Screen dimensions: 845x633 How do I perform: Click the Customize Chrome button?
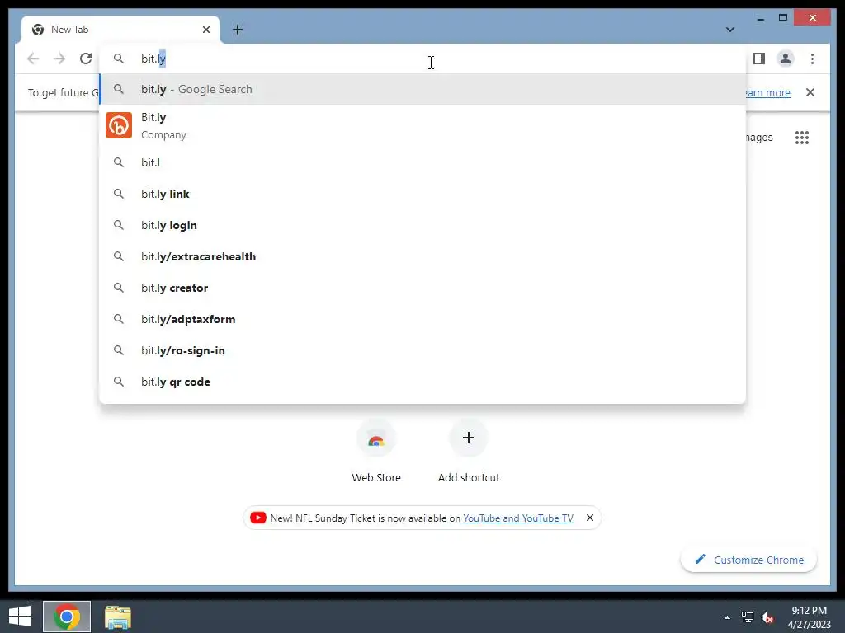749,560
